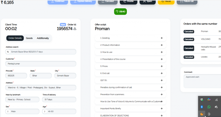Click the yellow Recall button
Viewport: 221px width, 117px height.
pyautogui.click(x=166, y=2)
